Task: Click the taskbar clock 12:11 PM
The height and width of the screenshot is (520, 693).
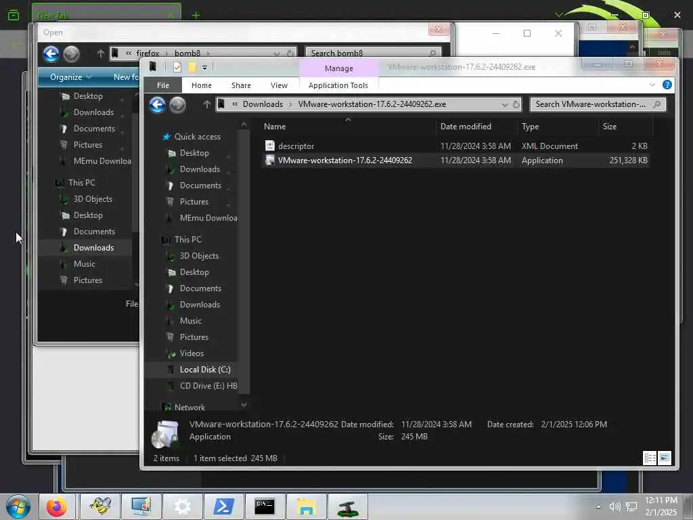Action: 661,500
